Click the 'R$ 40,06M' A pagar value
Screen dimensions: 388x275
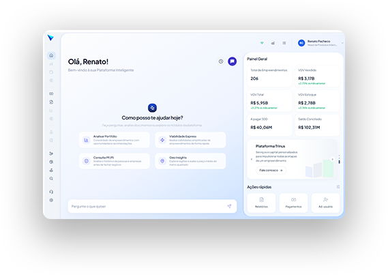coord(261,128)
